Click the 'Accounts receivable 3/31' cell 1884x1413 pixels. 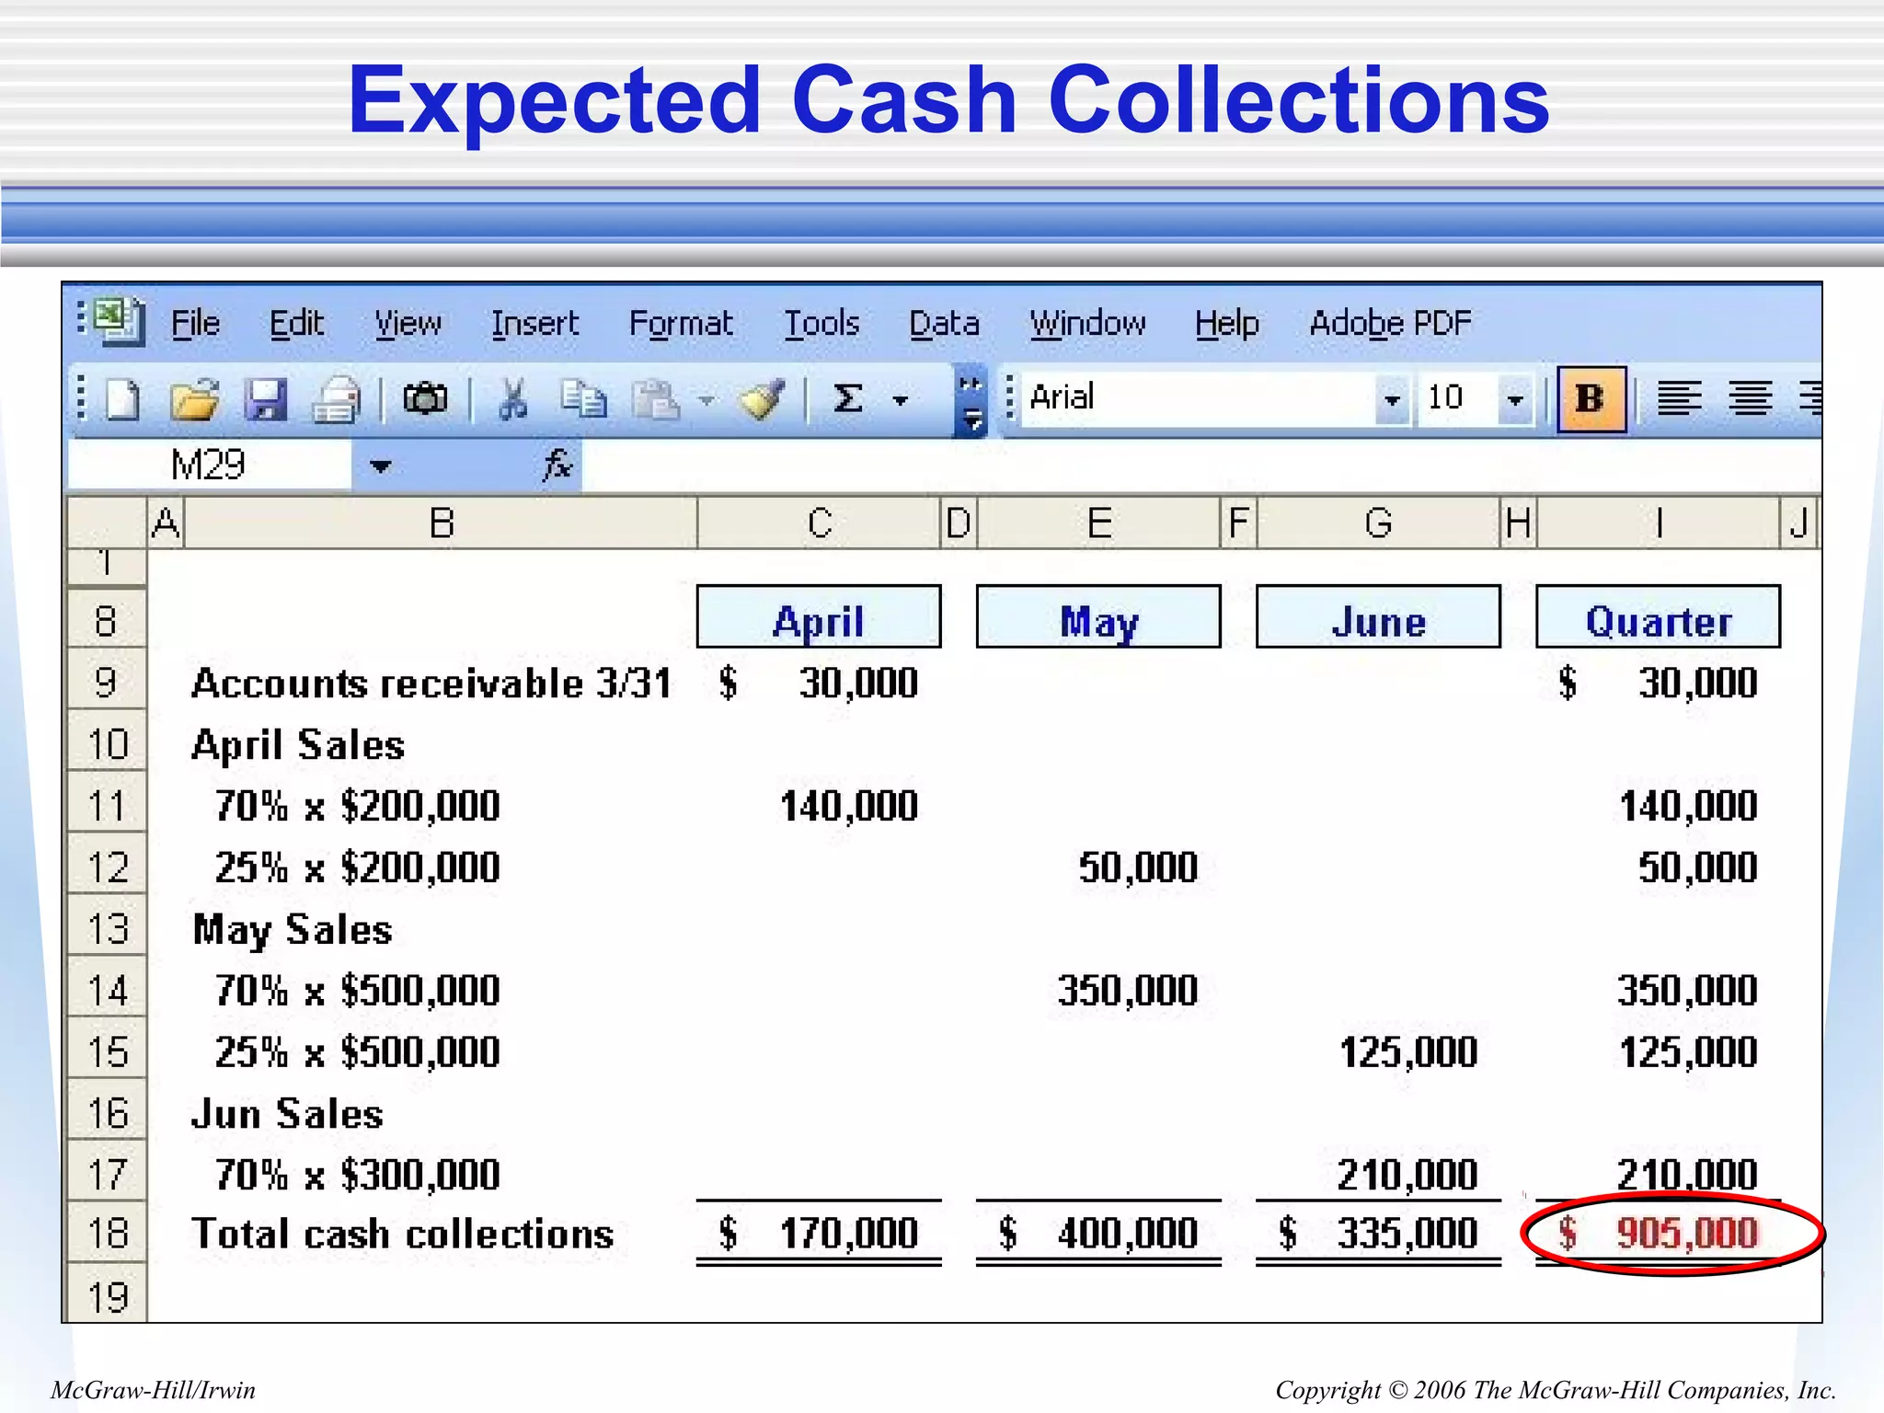[x=431, y=684]
